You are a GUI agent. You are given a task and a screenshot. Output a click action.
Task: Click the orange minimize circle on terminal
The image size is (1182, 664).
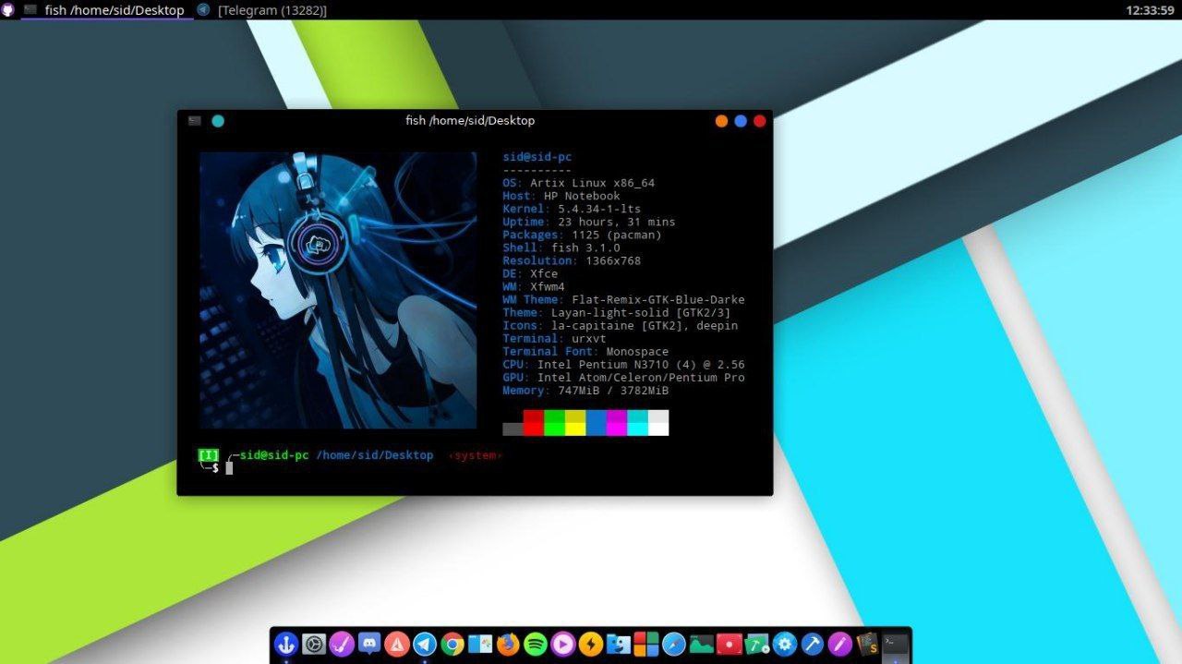click(x=722, y=121)
